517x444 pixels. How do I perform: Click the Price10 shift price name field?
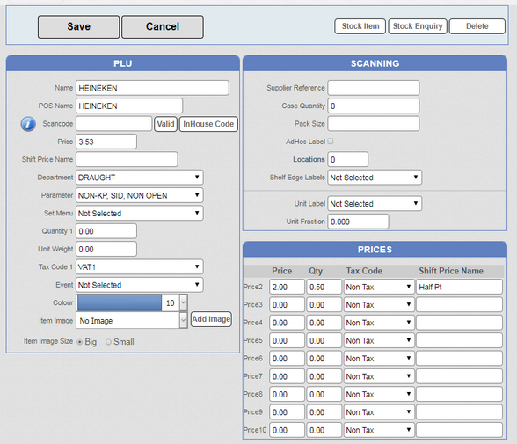pos(459,430)
